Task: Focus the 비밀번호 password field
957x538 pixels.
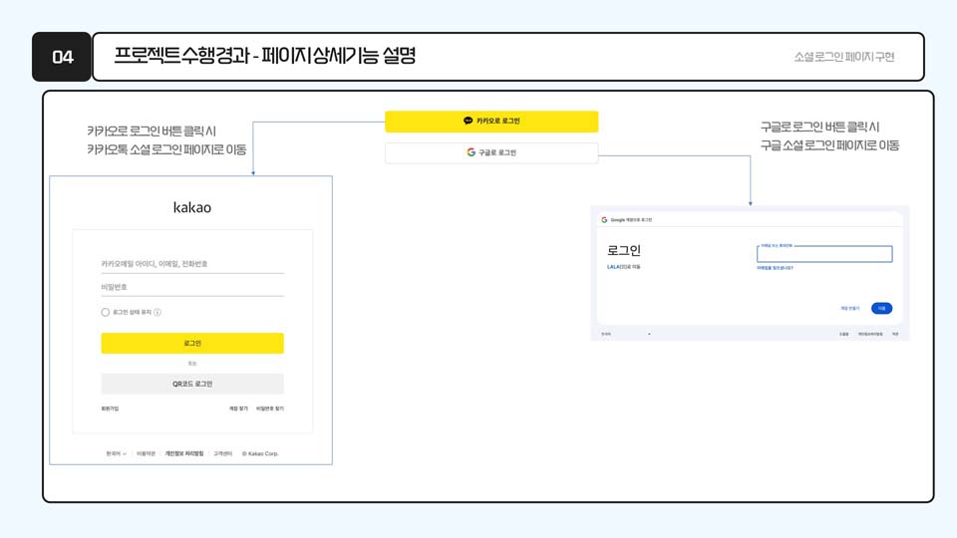Action: (192, 287)
